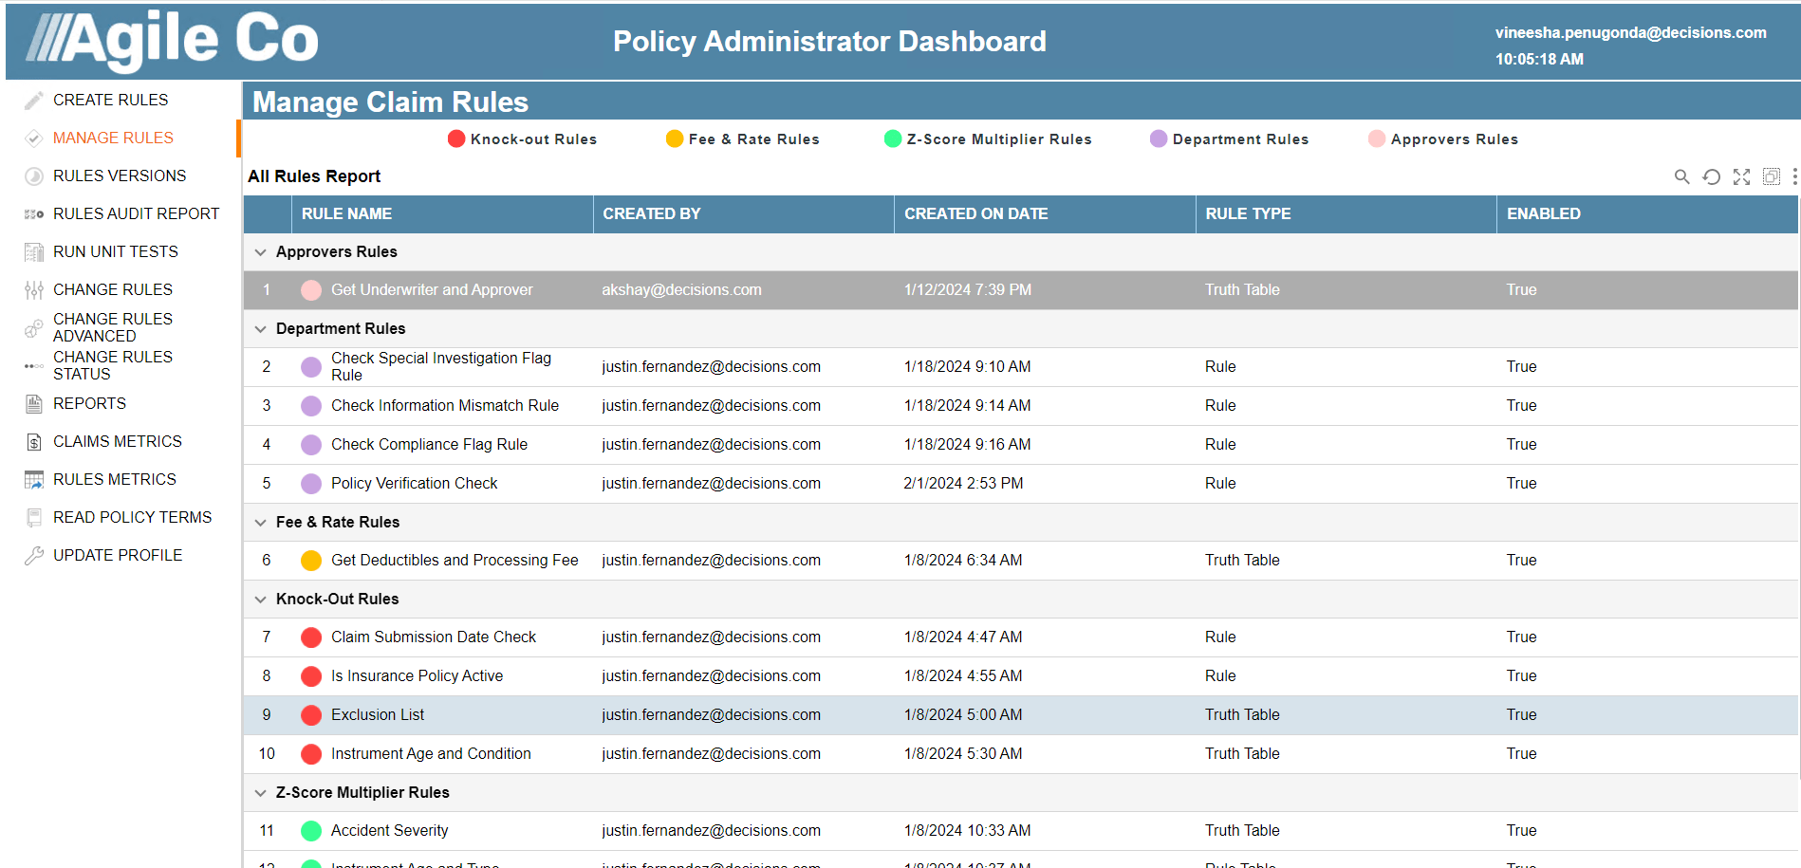Screen dimensions: 1801x868
Task: Select the Get Underwriter and Approver row
Action: [432, 290]
